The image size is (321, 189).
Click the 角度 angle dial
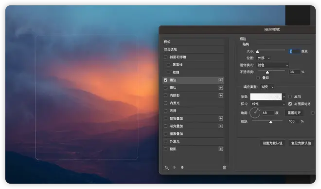pos(255,113)
